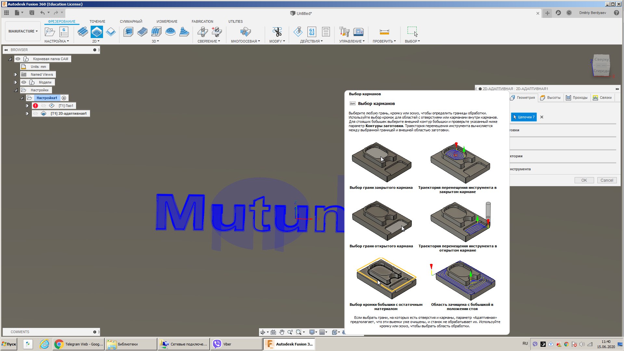The height and width of the screenshot is (351, 624).
Task: Open the Setup Sheet icon
Action: pyautogui.click(x=326, y=32)
